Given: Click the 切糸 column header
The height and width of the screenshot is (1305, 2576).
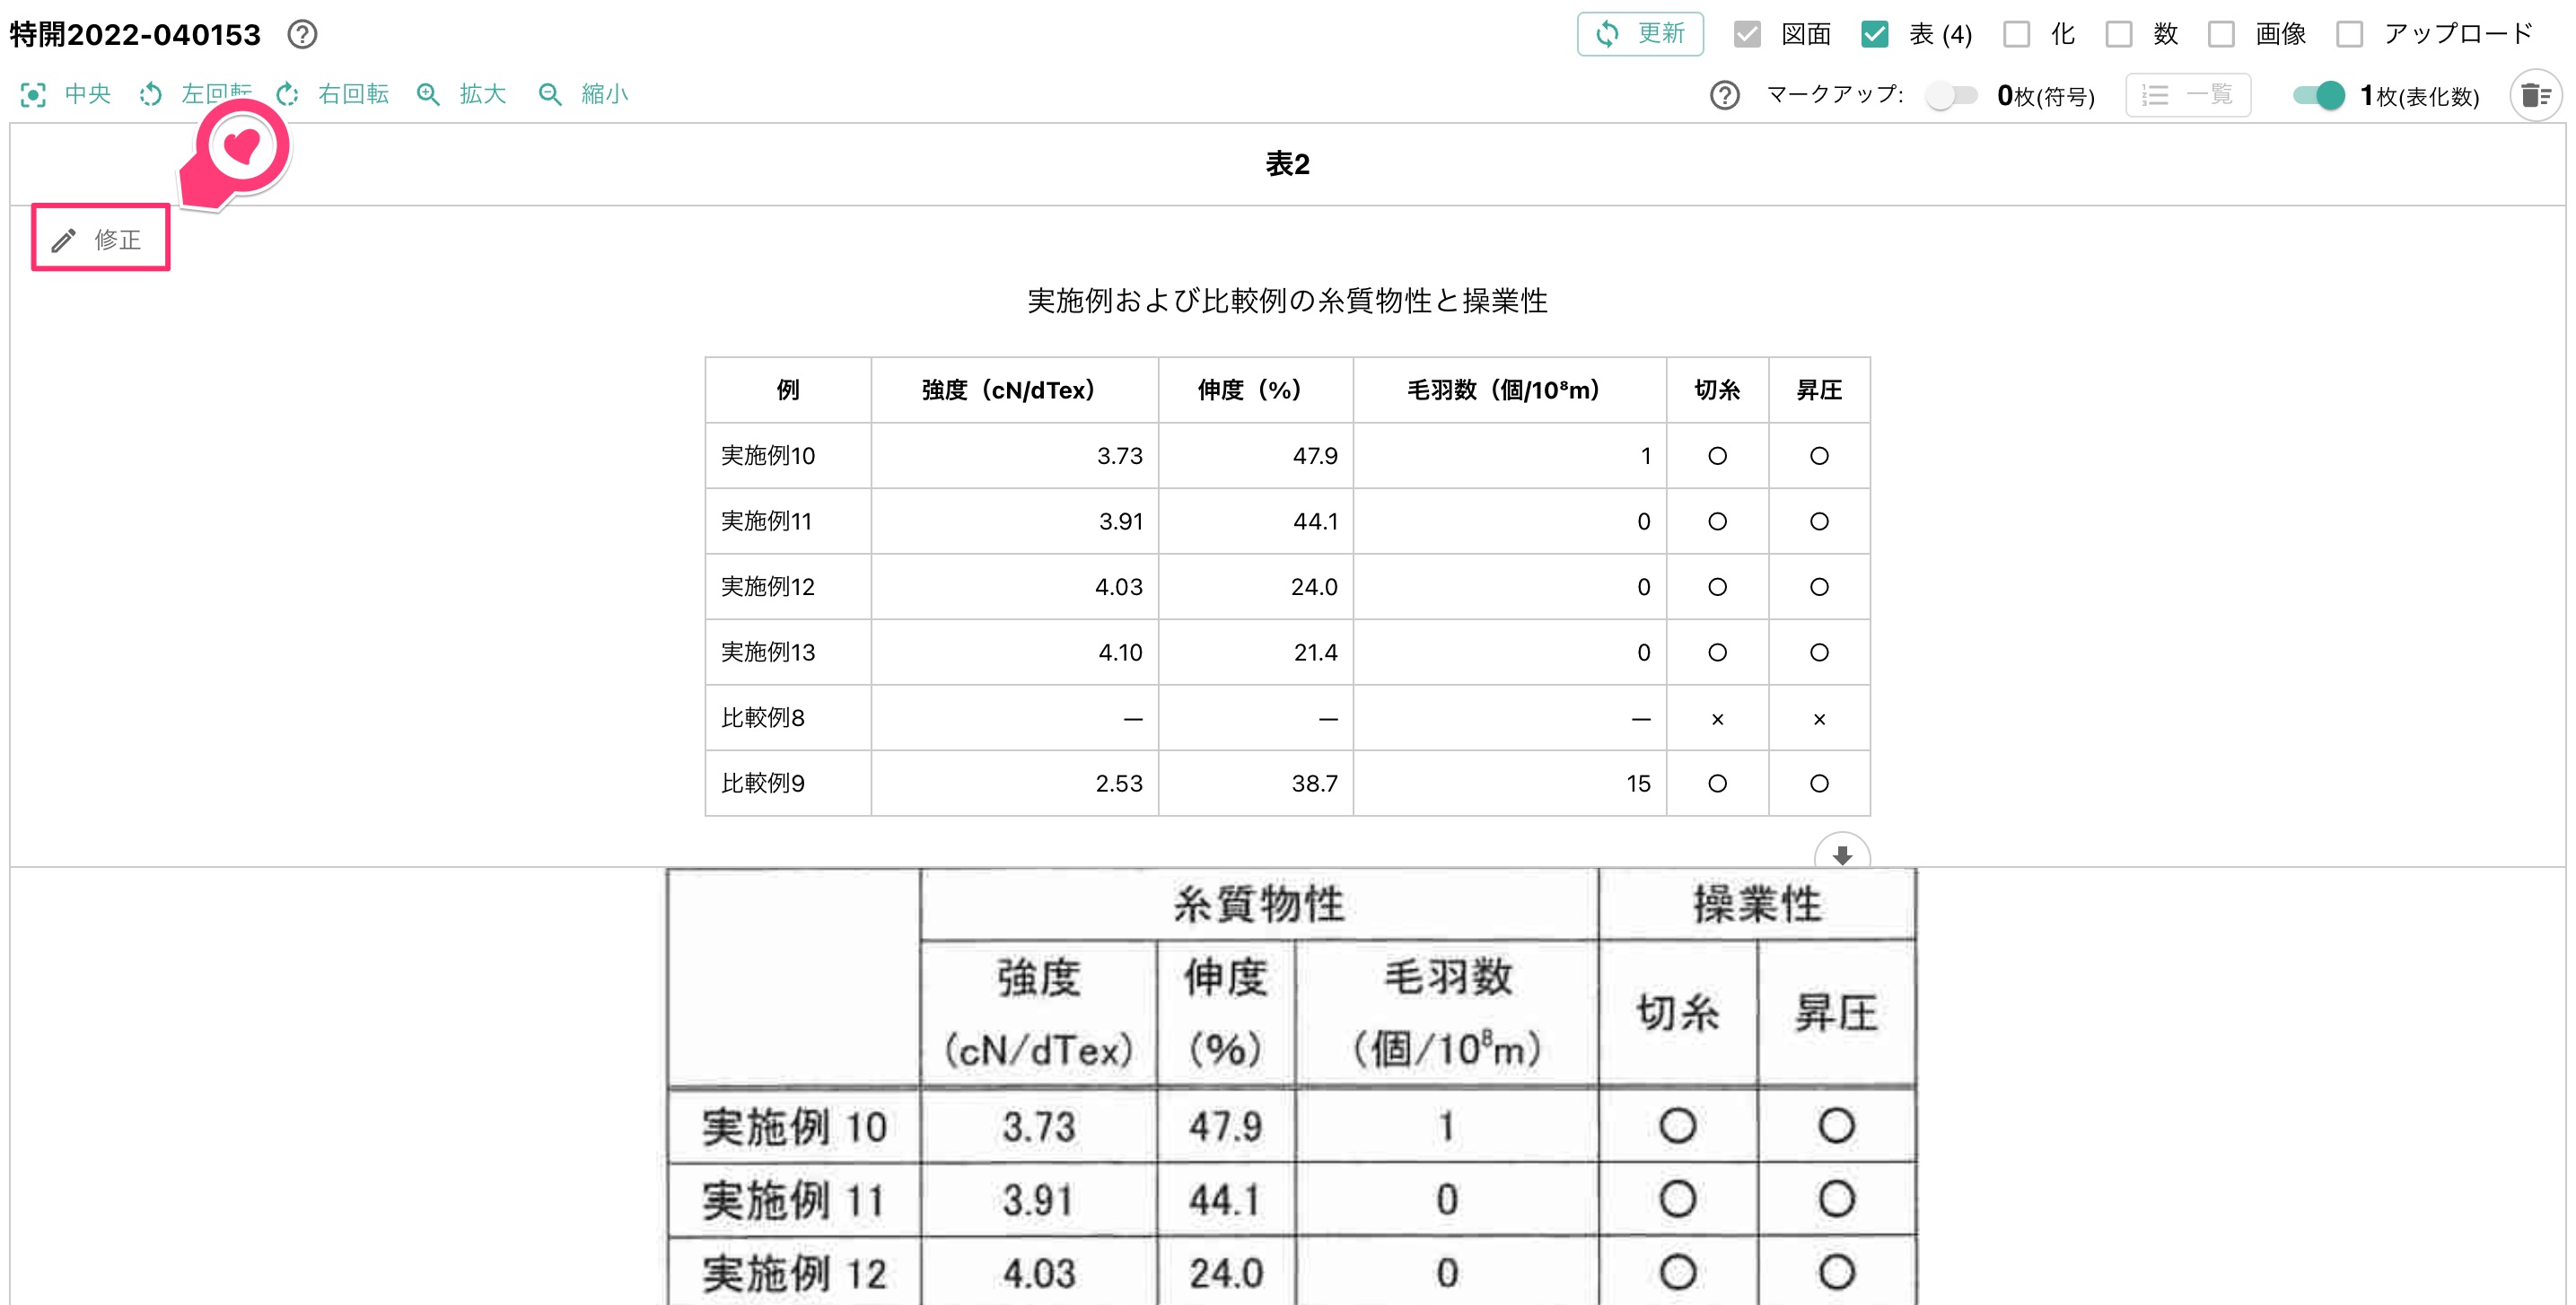Looking at the screenshot, I should 1717,390.
